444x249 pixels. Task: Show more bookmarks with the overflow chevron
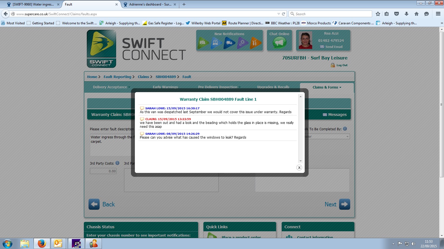(442, 23)
